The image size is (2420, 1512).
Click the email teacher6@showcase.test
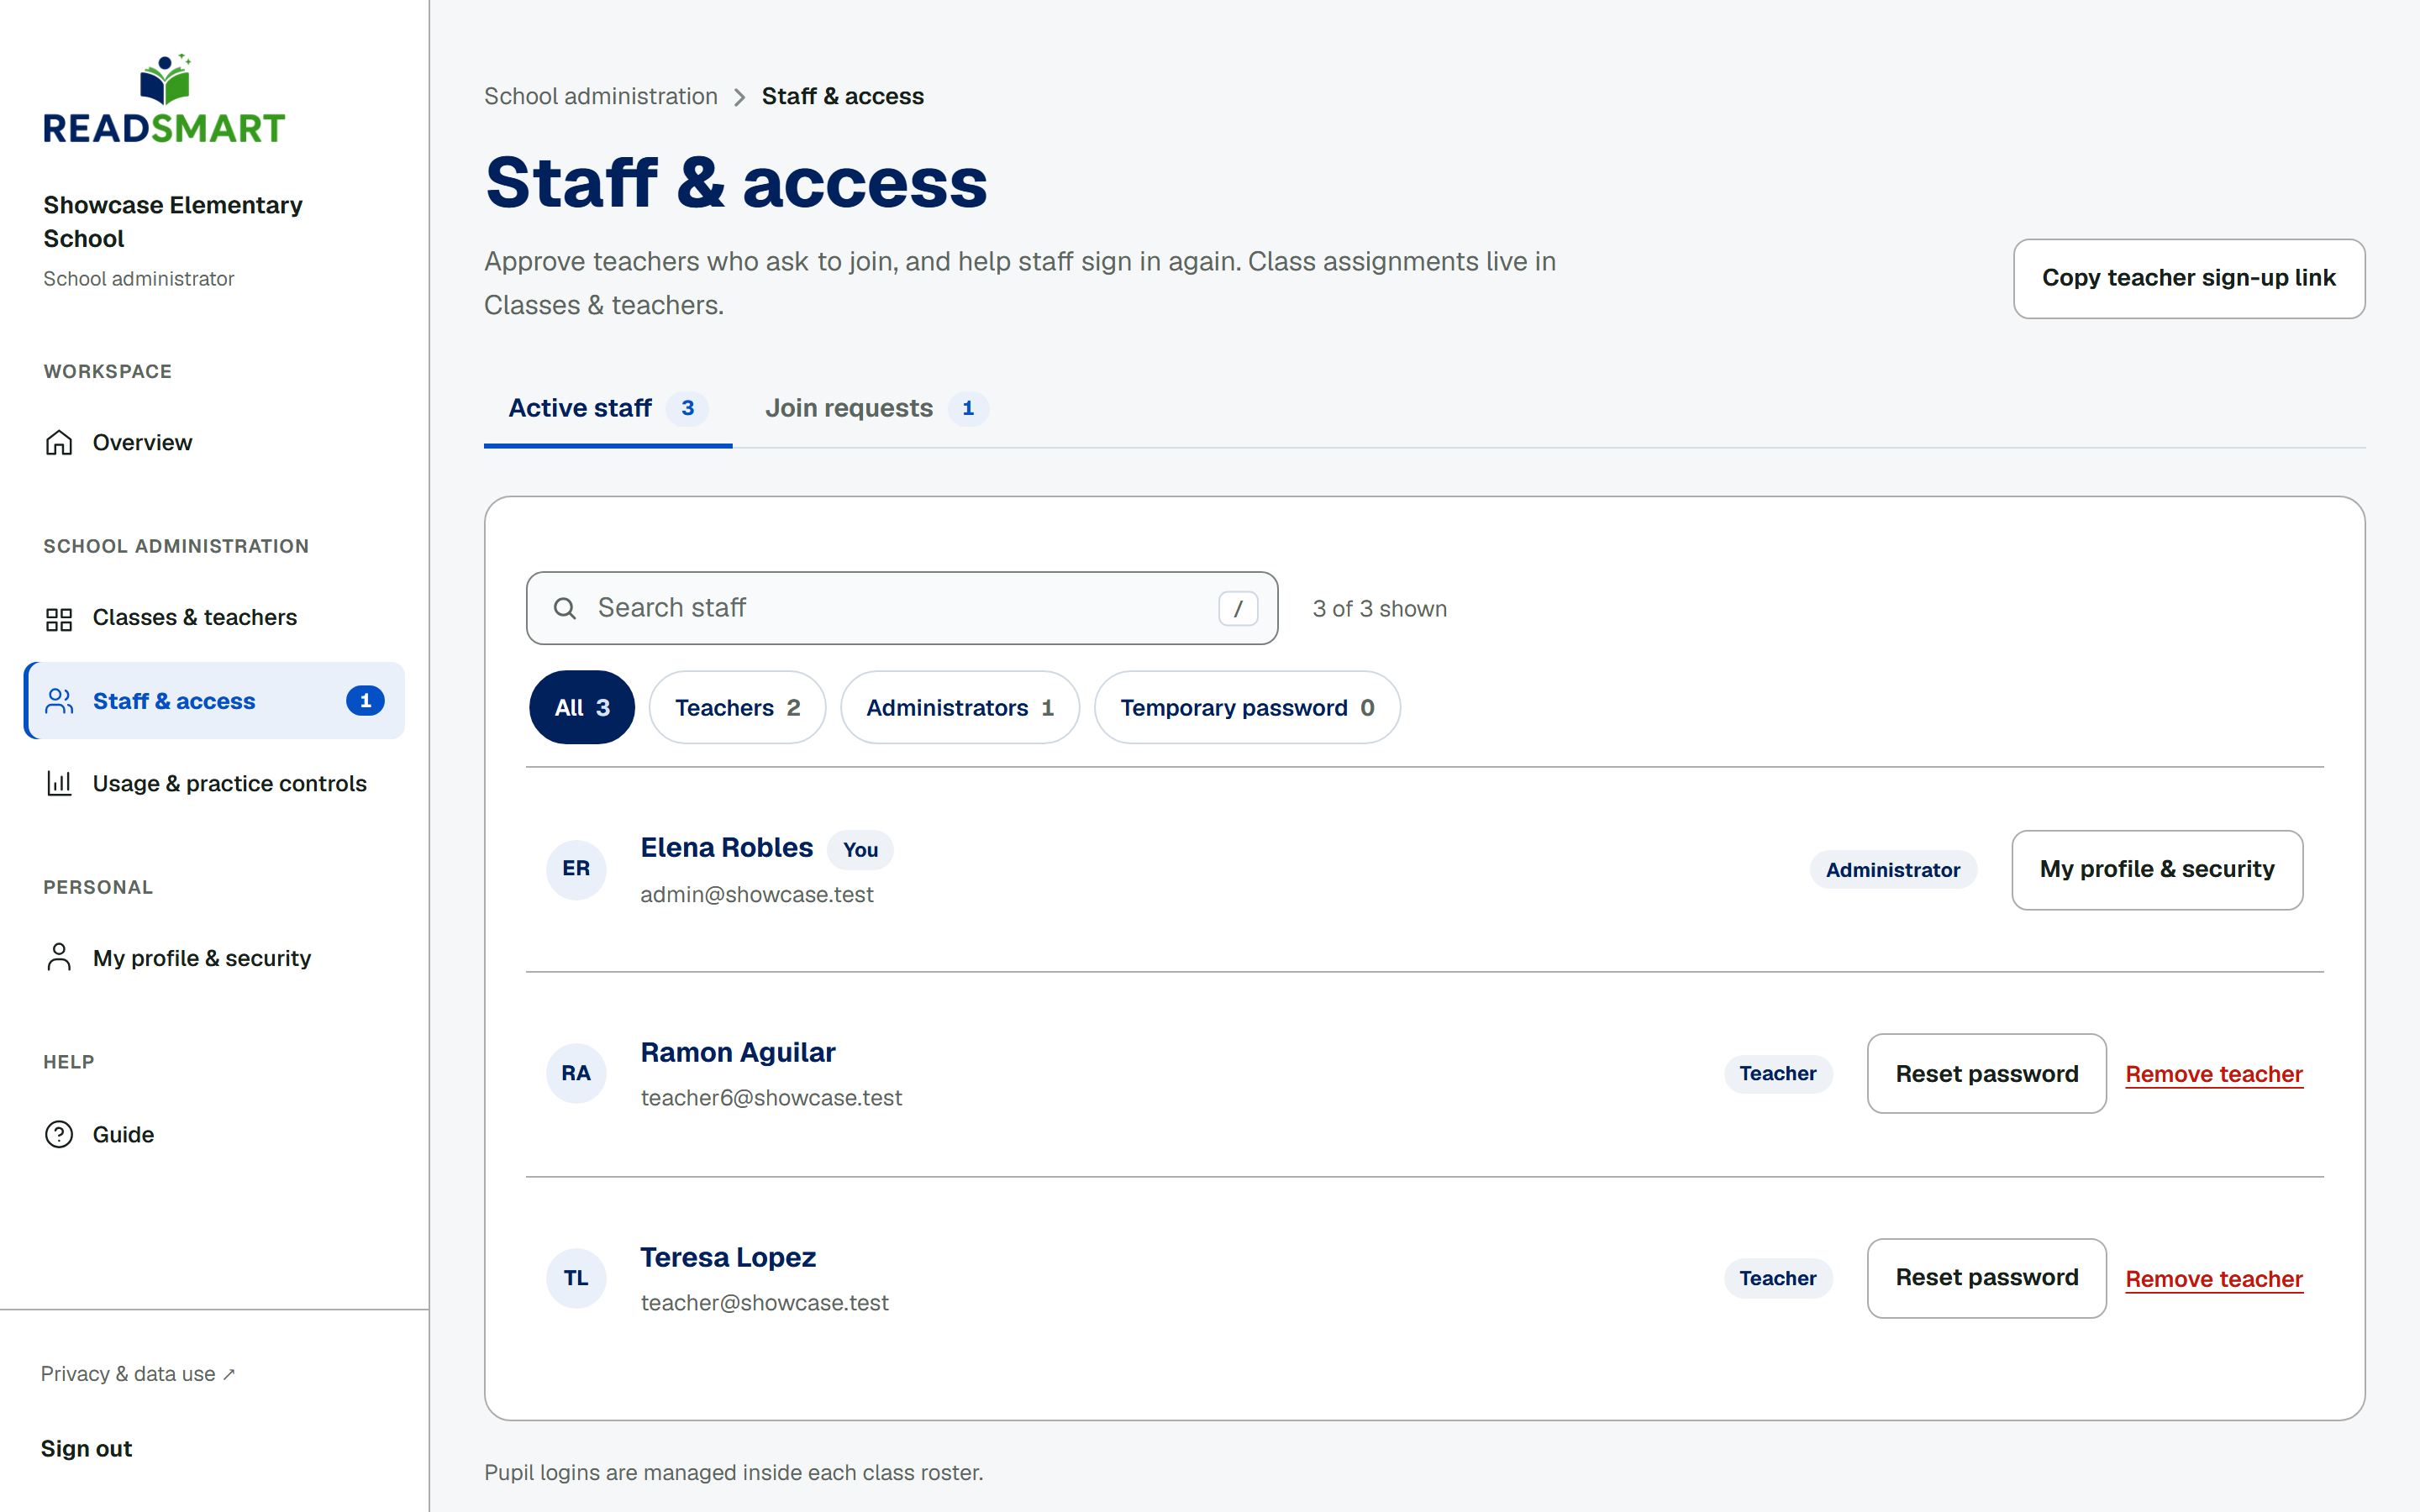pyautogui.click(x=771, y=1098)
